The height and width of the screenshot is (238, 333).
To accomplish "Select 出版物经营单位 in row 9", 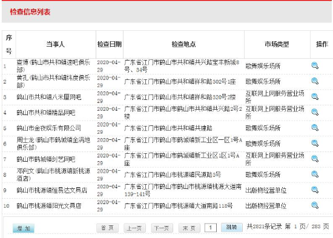I will tap(266, 190).
